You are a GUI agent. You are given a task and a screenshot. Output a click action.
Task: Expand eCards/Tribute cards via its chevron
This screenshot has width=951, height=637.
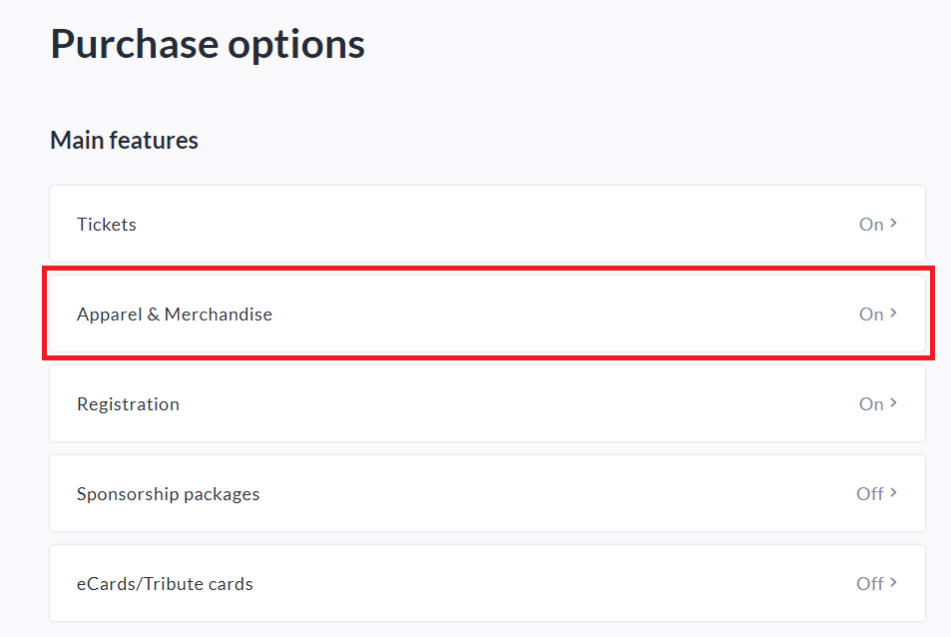click(894, 583)
